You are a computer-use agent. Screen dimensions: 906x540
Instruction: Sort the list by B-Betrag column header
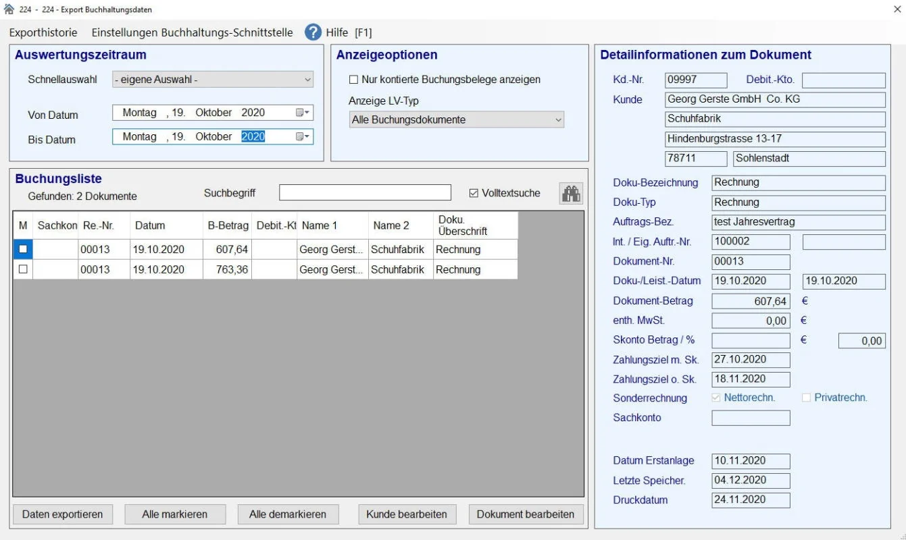227,225
